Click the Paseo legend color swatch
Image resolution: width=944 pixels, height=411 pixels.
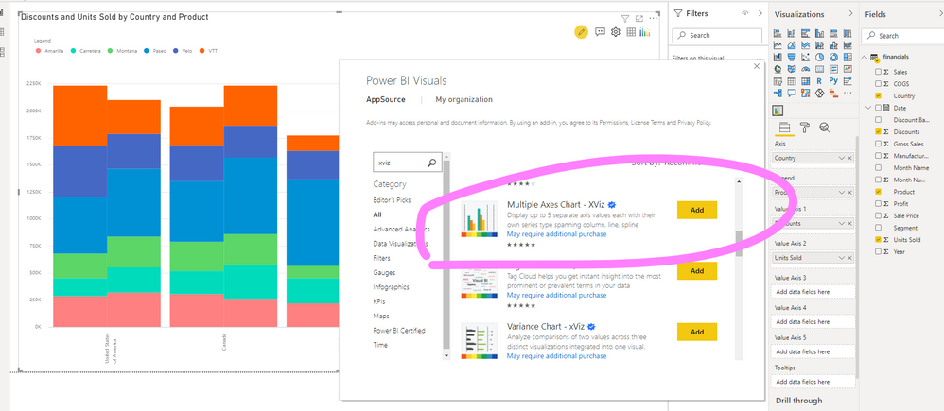147,51
